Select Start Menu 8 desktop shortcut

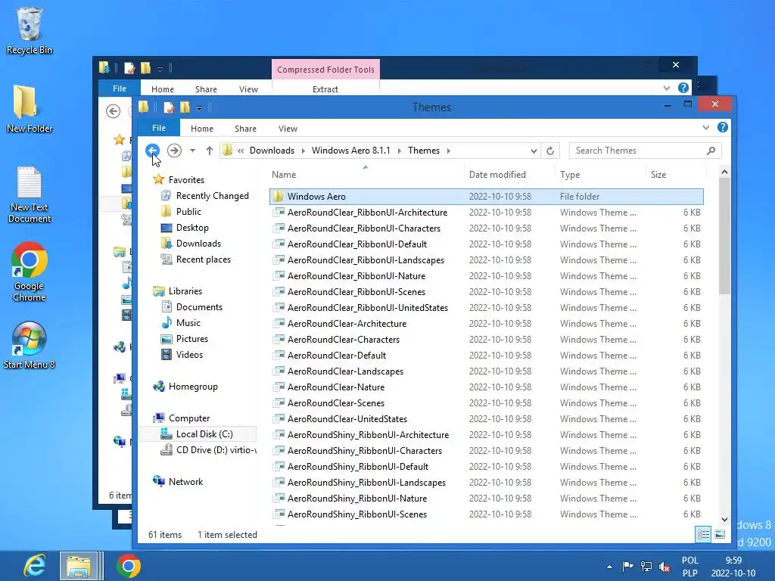coord(30,345)
